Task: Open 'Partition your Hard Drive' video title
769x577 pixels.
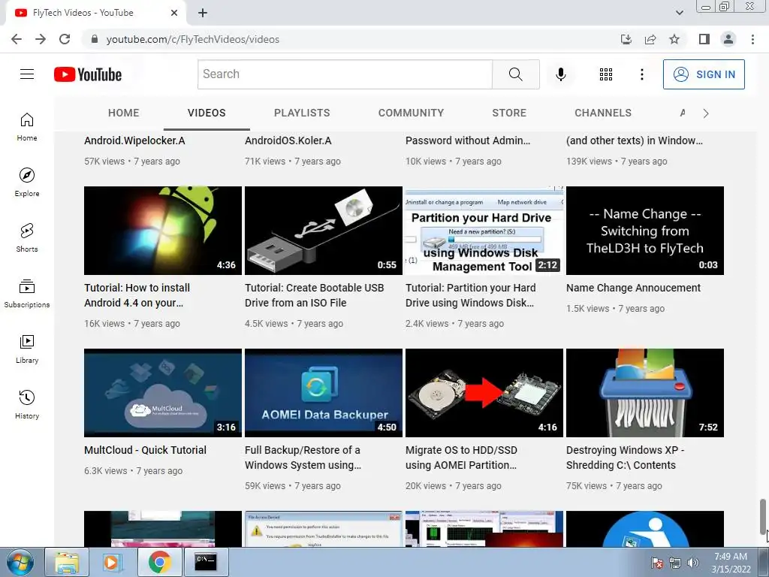Action: pyautogui.click(x=470, y=295)
